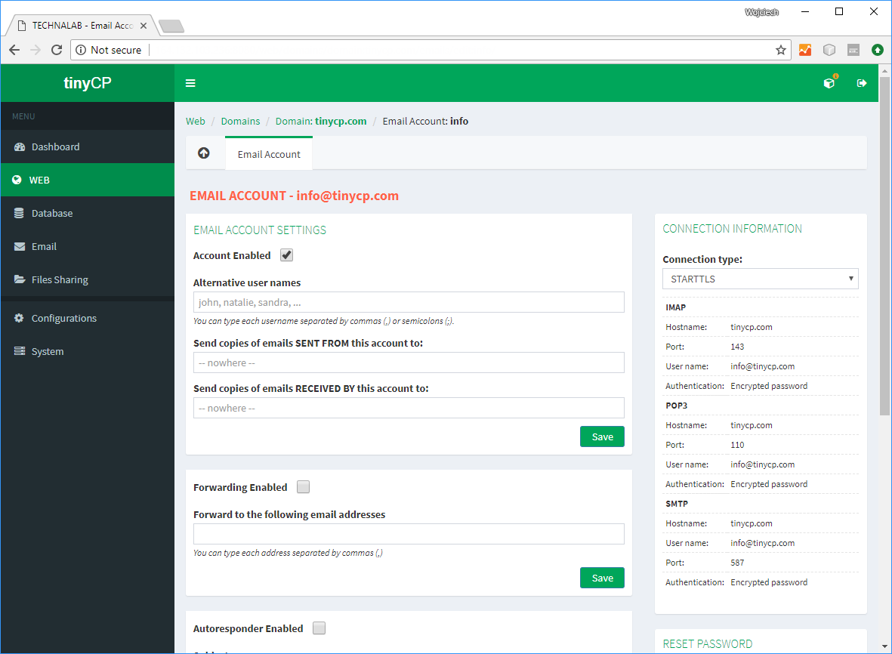Open Configurations in the sidebar

[88, 318]
